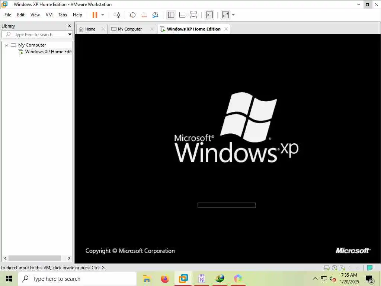Image resolution: width=381 pixels, height=286 pixels.
Task: Open the Tabs menu
Action: click(x=63, y=15)
